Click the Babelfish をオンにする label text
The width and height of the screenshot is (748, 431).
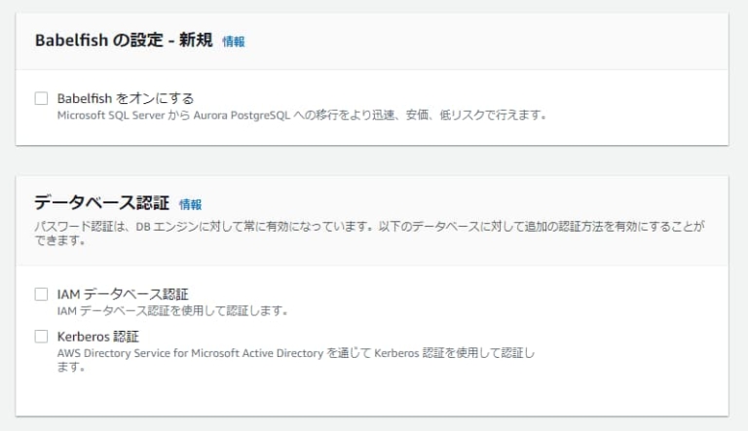126,98
